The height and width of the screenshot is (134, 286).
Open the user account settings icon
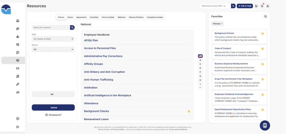coord(268,6)
